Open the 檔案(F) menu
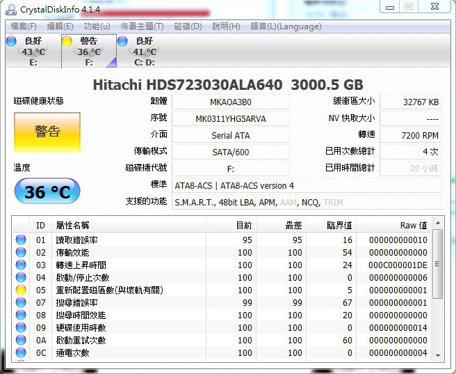The height and width of the screenshot is (374, 456). [24, 26]
